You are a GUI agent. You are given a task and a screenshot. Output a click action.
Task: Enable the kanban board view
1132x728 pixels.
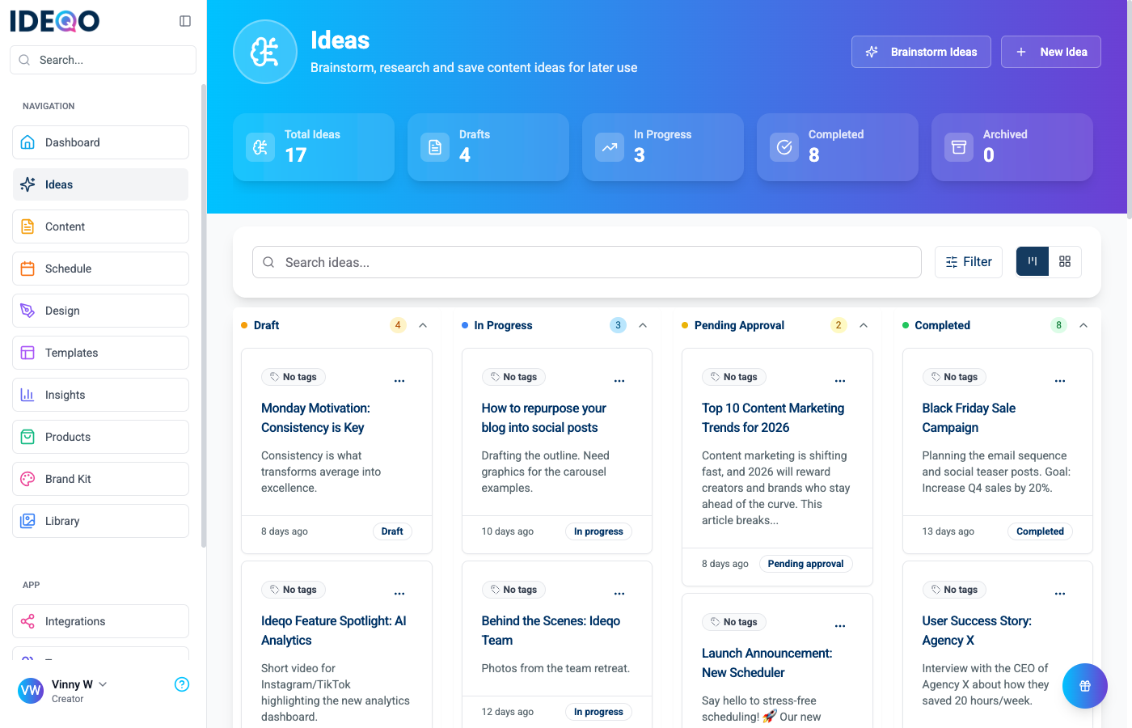click(1032, 261)
